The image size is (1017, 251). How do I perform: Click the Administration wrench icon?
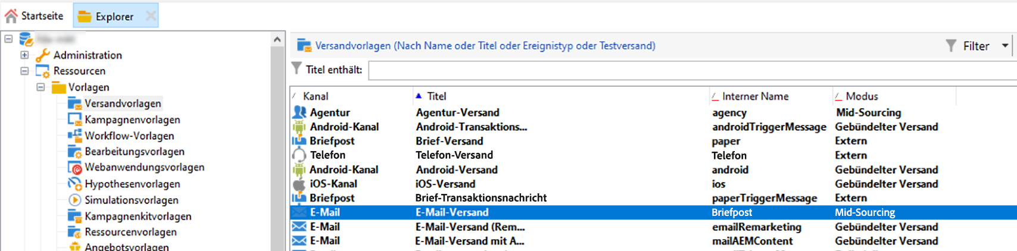click(x=42, y=55)
